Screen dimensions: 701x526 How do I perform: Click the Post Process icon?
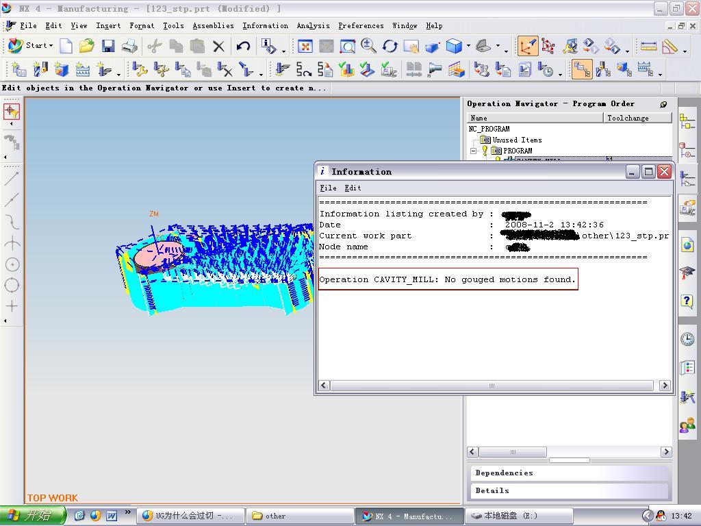point(481,69)
